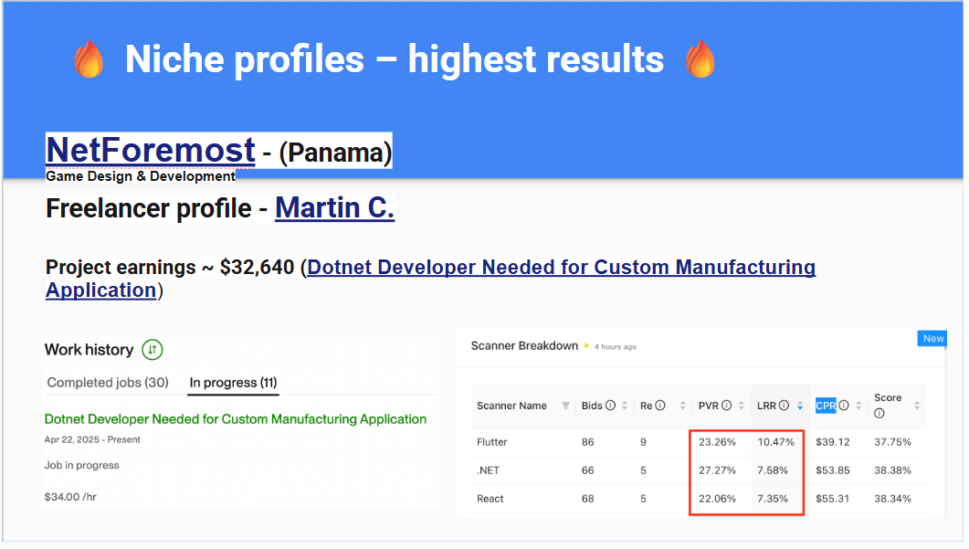The image size is (969, 549).
Task: Click the Scanner Name column header
Action: [x=511, y=406]
